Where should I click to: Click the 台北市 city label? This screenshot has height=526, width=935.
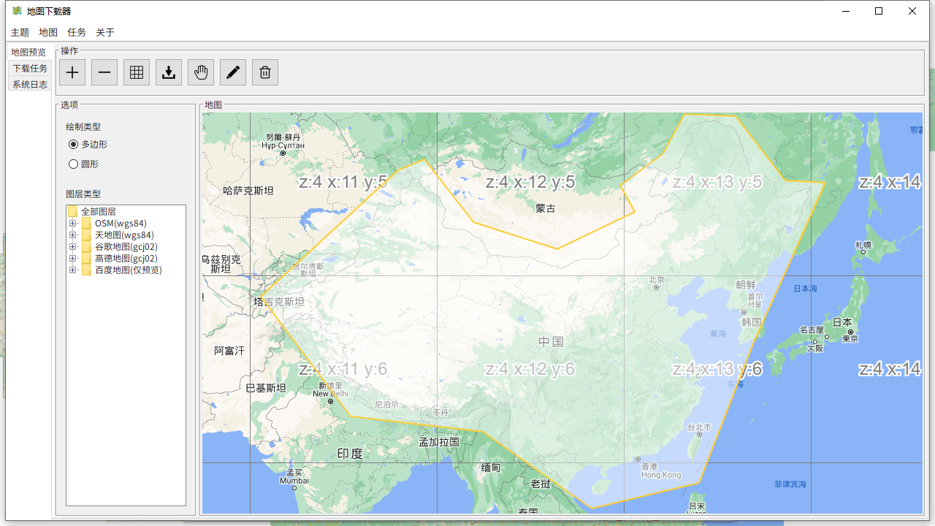699,427
